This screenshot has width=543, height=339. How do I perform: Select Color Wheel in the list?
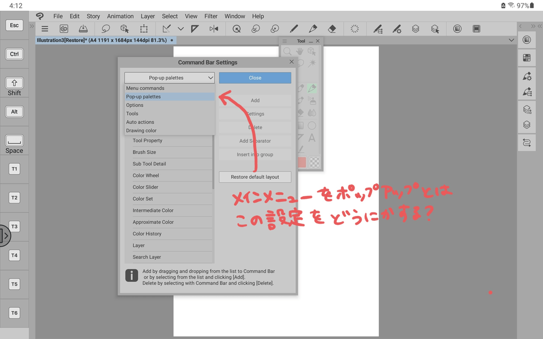169,175
